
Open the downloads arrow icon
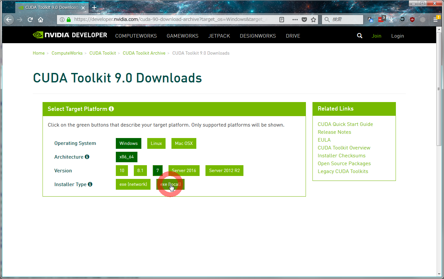pyautogui.click(x=391, y=20)
